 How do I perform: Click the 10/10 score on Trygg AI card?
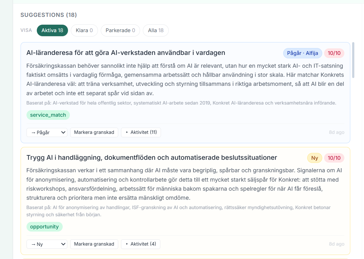(x=334, y=158)
